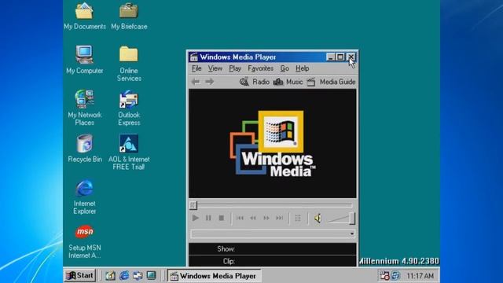Click the Play button
Screen dimensions: 503x283
point(195,219)
